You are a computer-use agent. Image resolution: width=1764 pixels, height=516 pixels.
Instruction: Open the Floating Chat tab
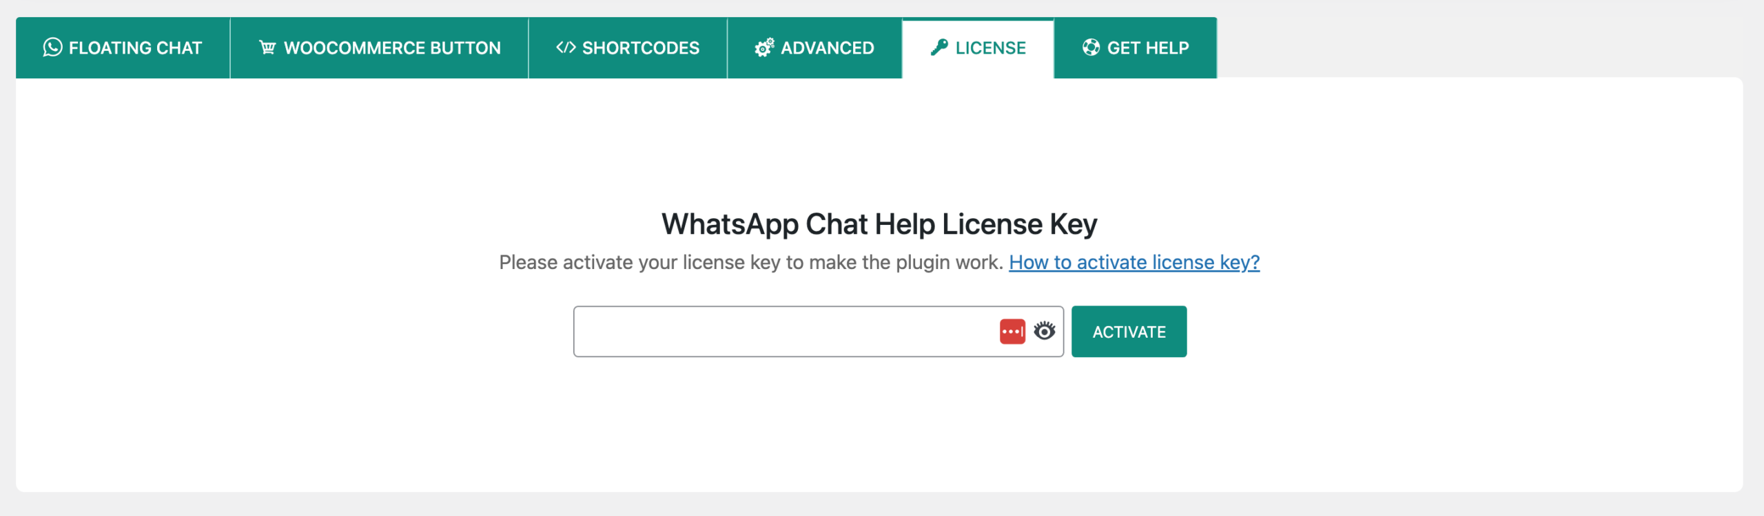123,48
